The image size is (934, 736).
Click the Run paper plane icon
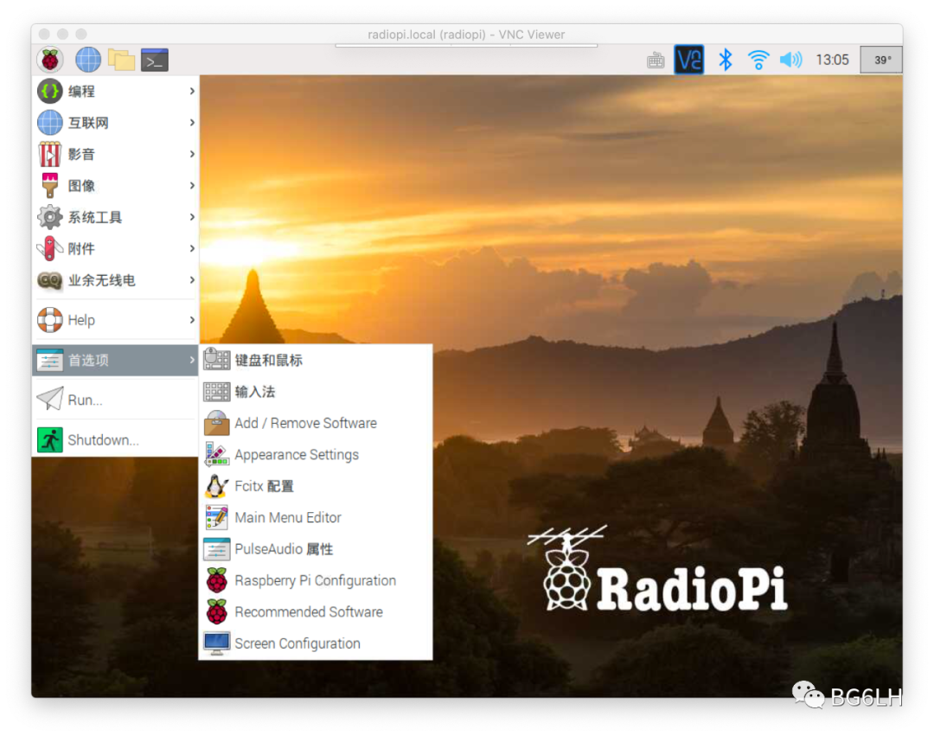tap(50, 399)
